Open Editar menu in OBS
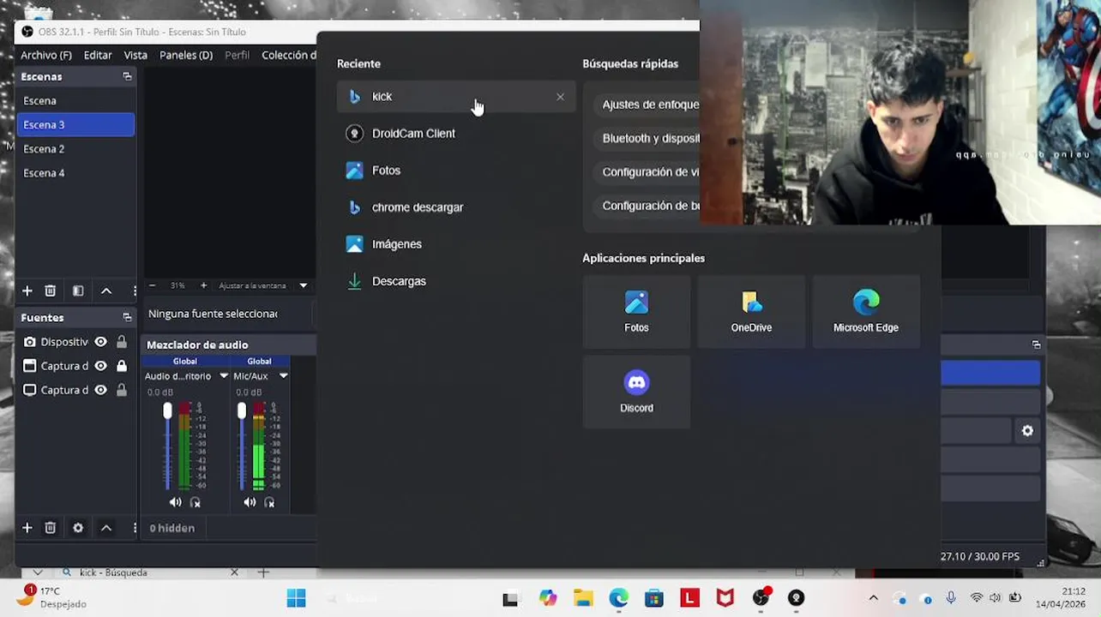This screenshot has width=1101, height=617. coord(98,55)
